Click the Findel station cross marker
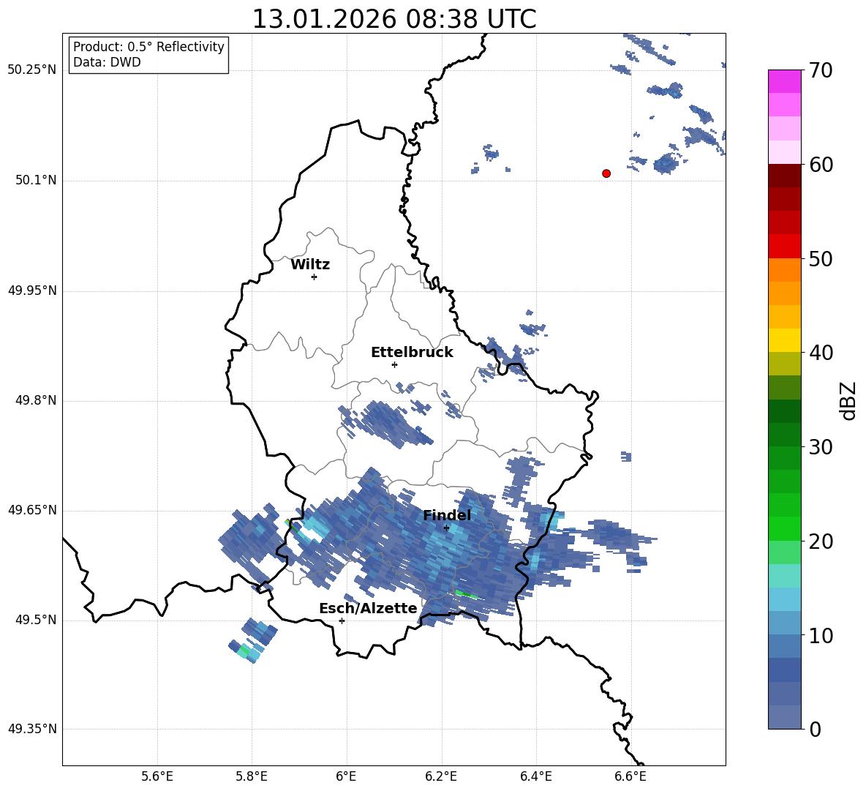Screen dimensions: 866x791 (x=447, y=528)
